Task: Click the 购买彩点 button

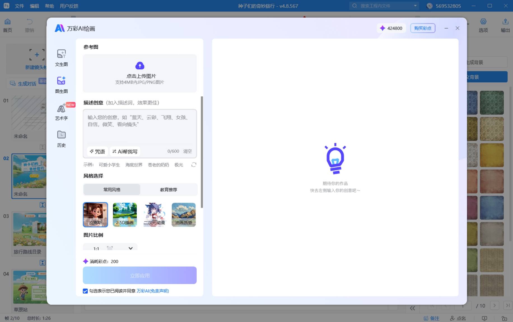Action: click(x=423, y=28)
